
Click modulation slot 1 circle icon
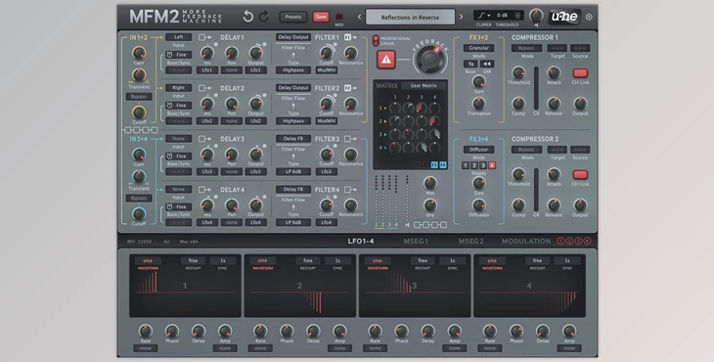[x=560, y=241]
